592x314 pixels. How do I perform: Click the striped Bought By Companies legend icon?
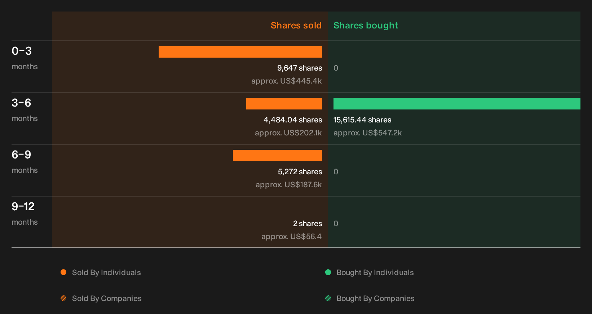(x=328, y=298)
